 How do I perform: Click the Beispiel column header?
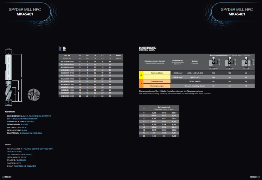point(195,62)
